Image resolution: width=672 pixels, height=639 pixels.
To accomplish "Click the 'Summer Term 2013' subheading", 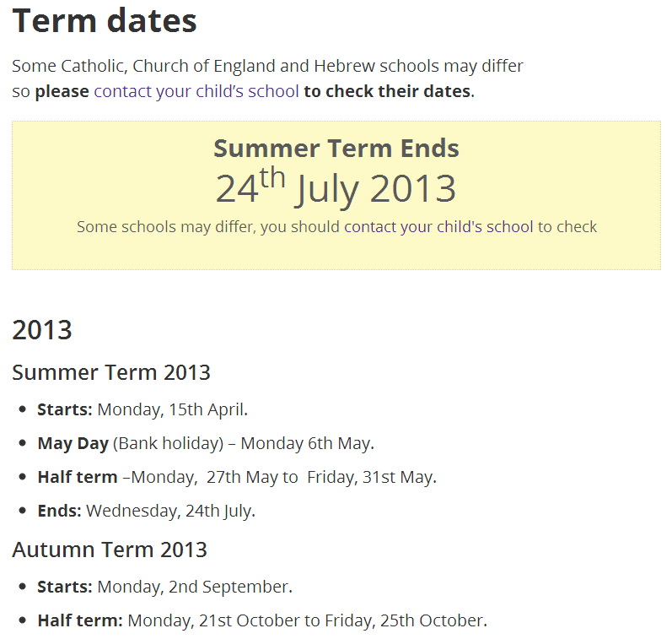I will click(111, 372).
